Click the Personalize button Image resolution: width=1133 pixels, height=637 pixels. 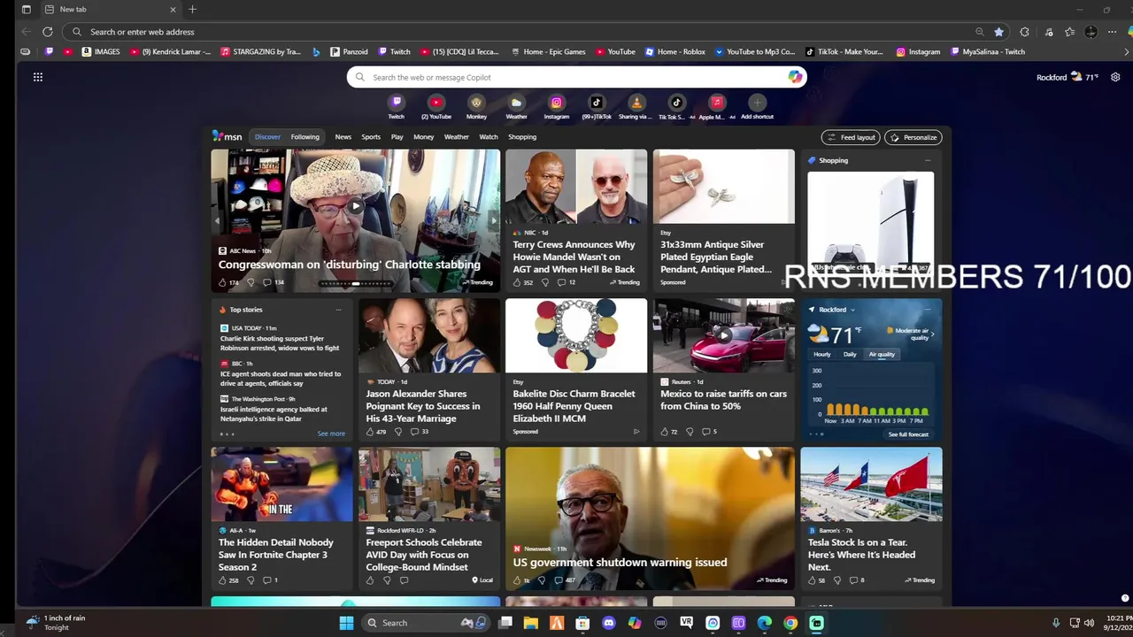click(x=913, y=137)
